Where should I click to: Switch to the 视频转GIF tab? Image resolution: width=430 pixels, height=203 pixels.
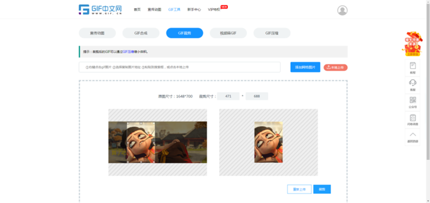[x=228, y=33]
